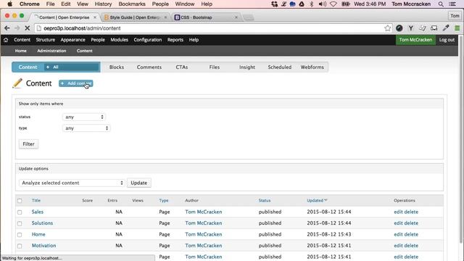Sort by the Title column header
The image size is (464, 261).
[x=36, y=200]
